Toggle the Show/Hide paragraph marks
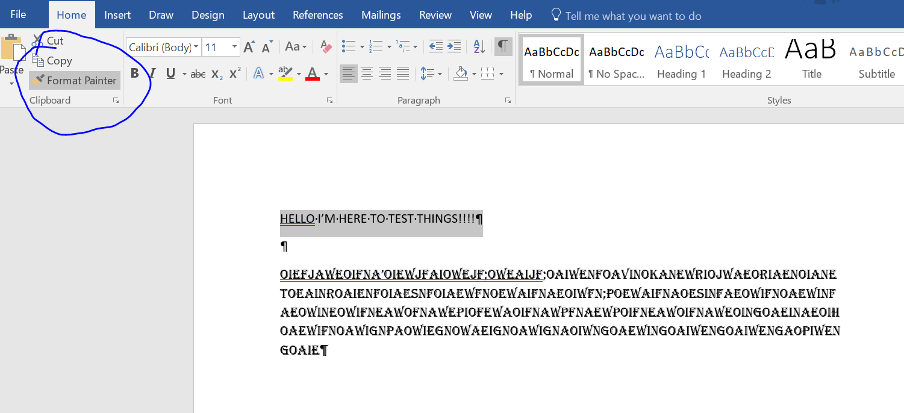 click(503, 46)
